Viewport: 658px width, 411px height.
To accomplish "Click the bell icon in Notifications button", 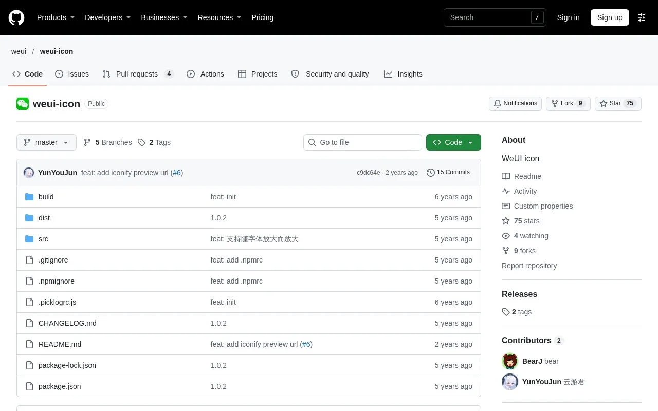I will [x=498, y=104].
